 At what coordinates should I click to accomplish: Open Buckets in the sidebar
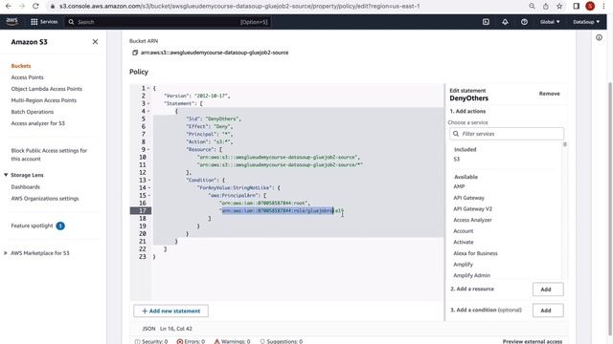[x=21, y=66]
